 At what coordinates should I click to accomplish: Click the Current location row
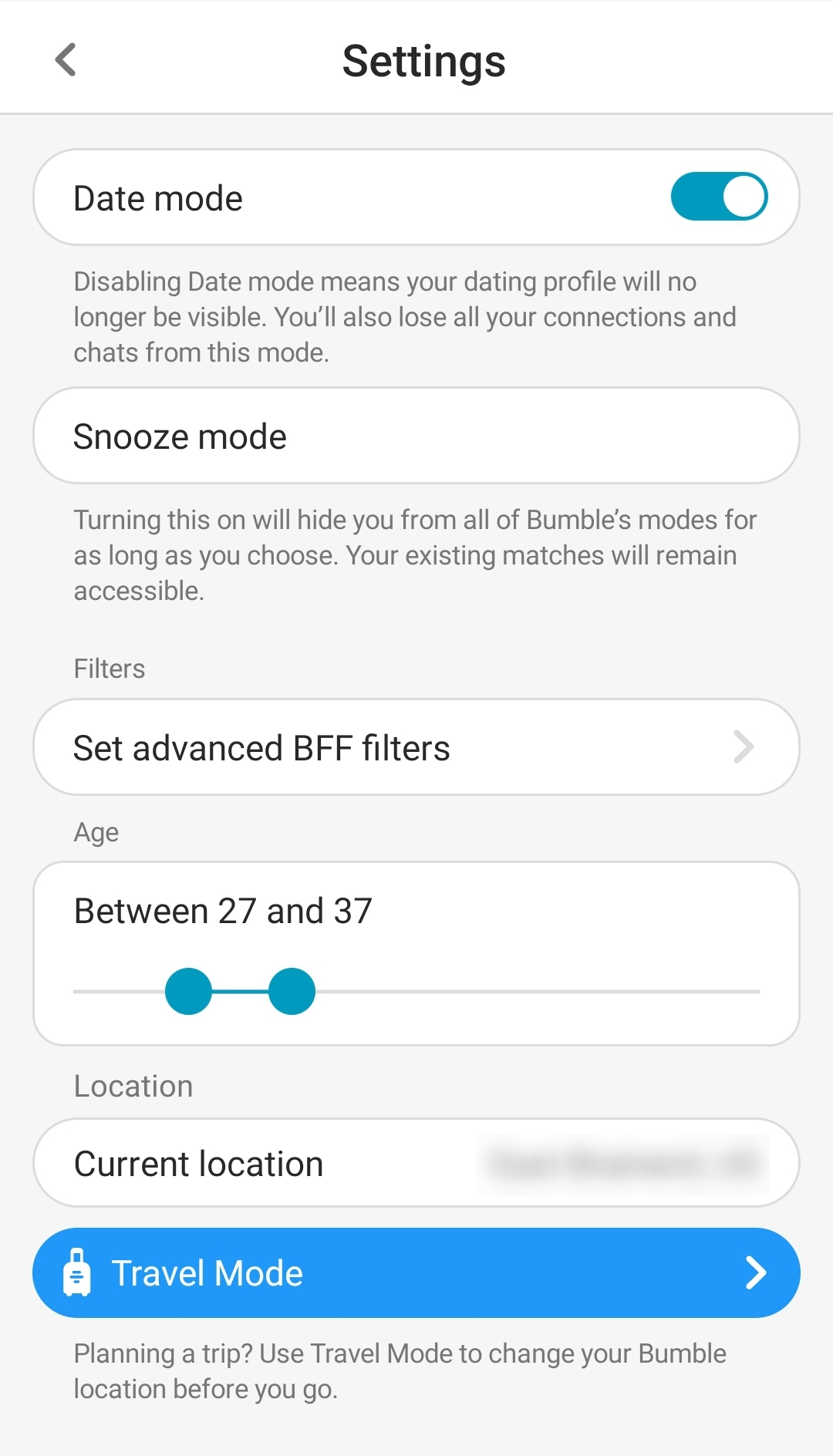pos(416,1163)
